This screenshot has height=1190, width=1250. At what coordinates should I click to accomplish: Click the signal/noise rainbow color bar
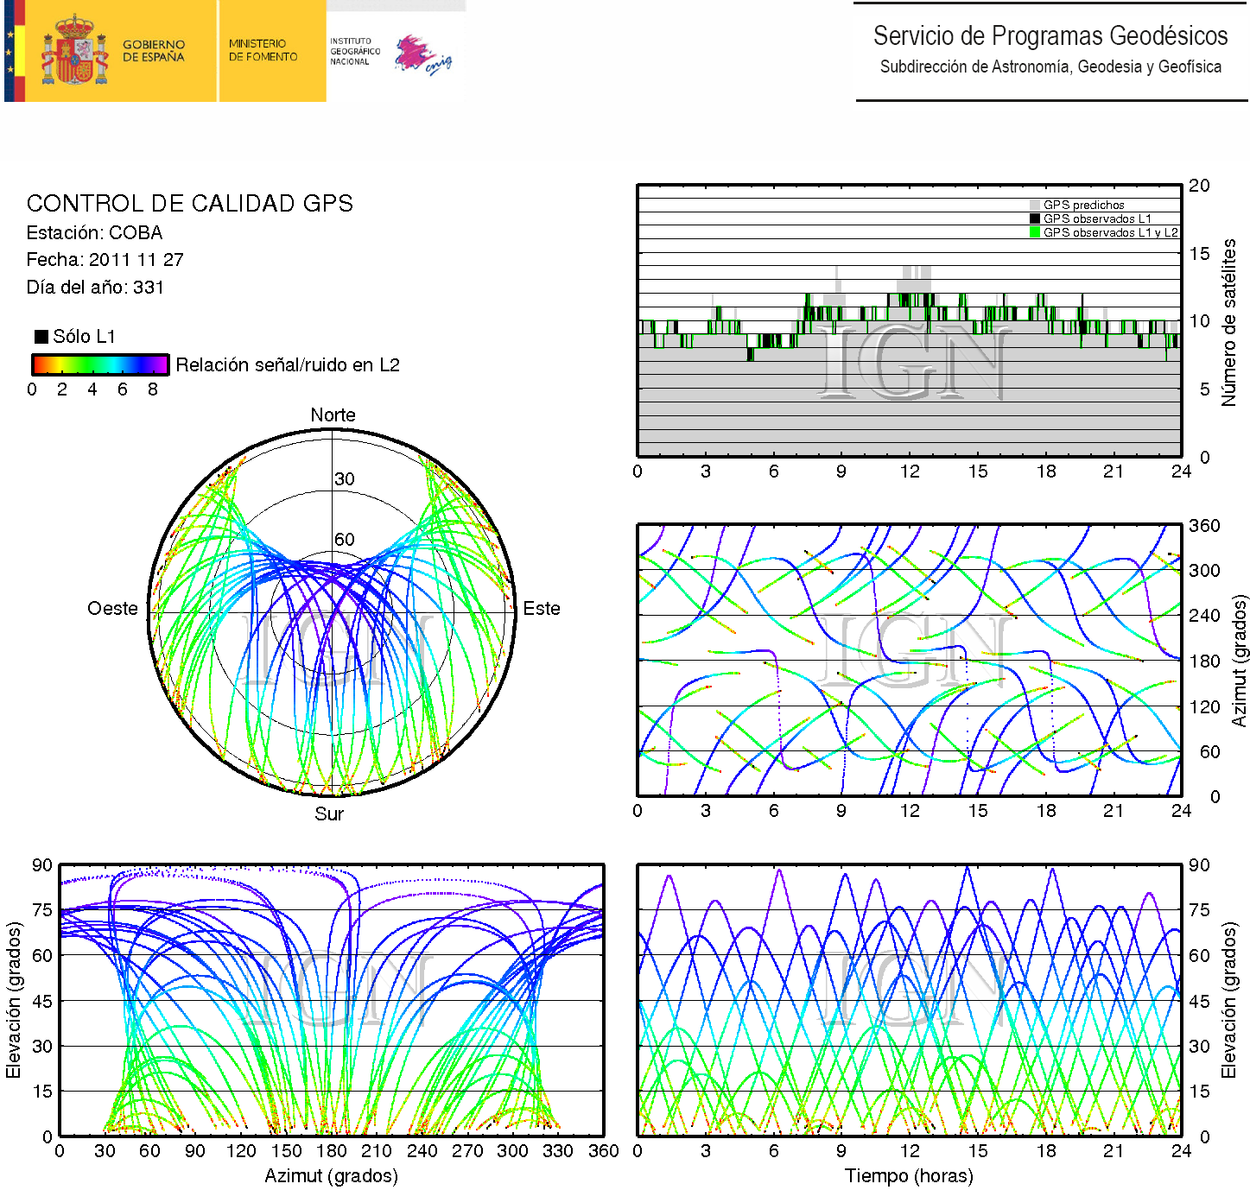tap(99, 364)
